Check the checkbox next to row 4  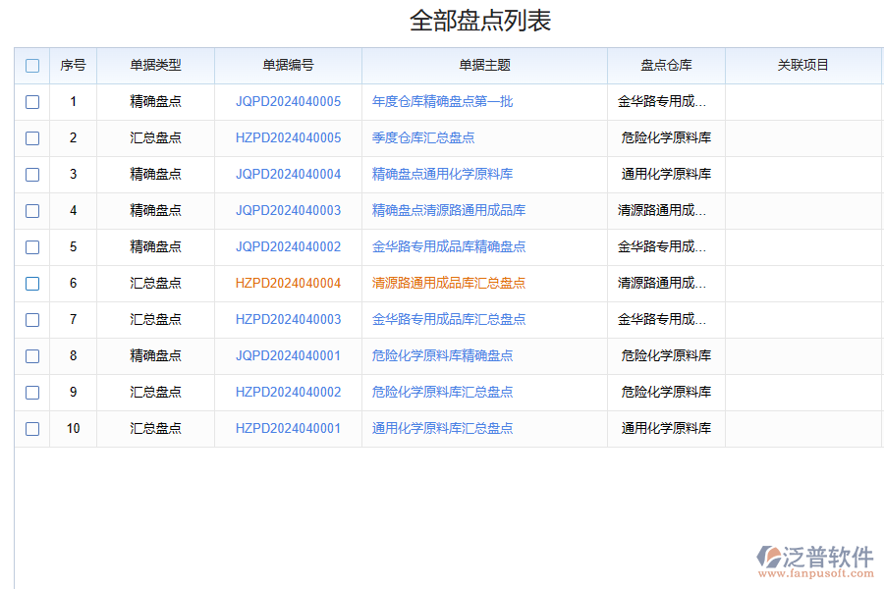pyautogui.click(x=32, y=210)
